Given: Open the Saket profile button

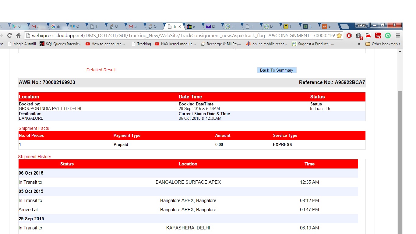Looking at the screenshot, I should pyautogui.click(x=361, y=25).
